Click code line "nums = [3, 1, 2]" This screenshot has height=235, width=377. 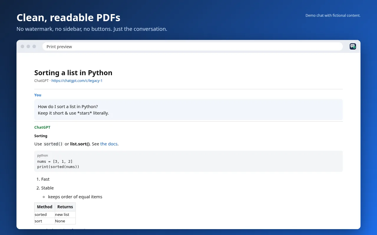click(55, 162)
